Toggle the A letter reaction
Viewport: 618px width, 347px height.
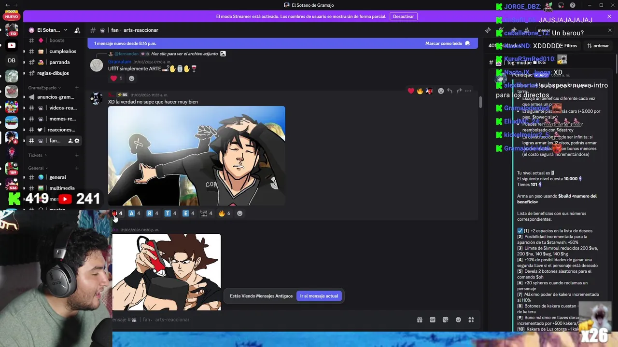134,213
